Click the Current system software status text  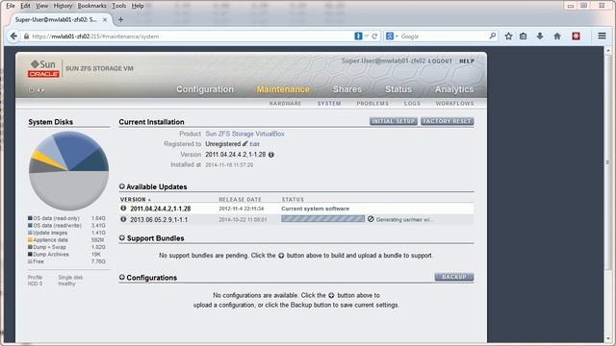[315, 209]
